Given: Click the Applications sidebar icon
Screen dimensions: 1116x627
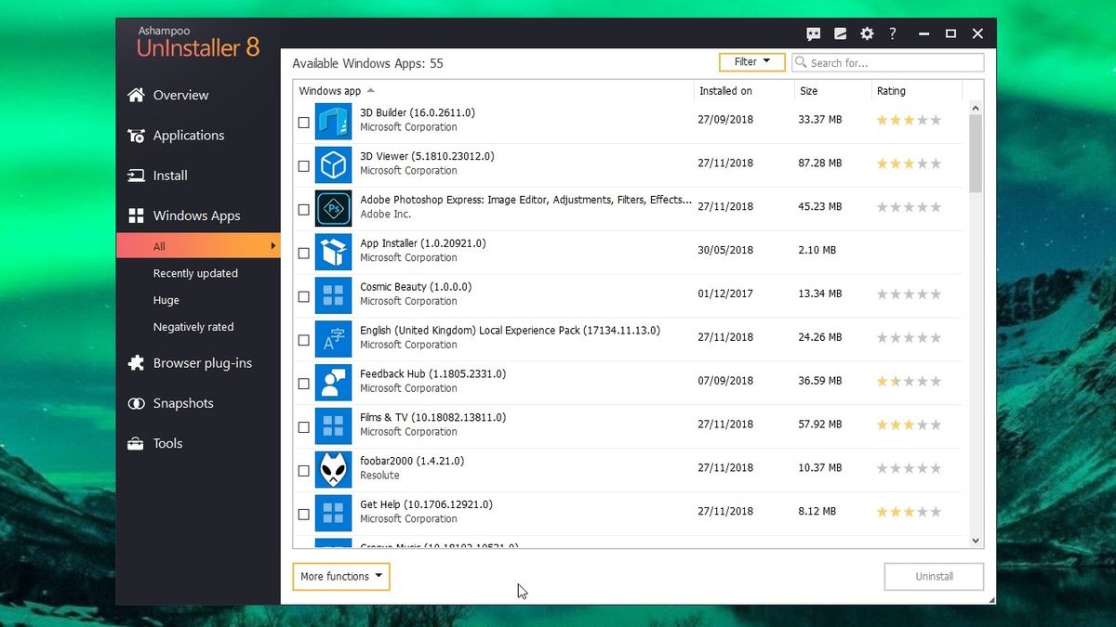Looking at the screenshot, I should pyautogui.click(x=136, y=136).
